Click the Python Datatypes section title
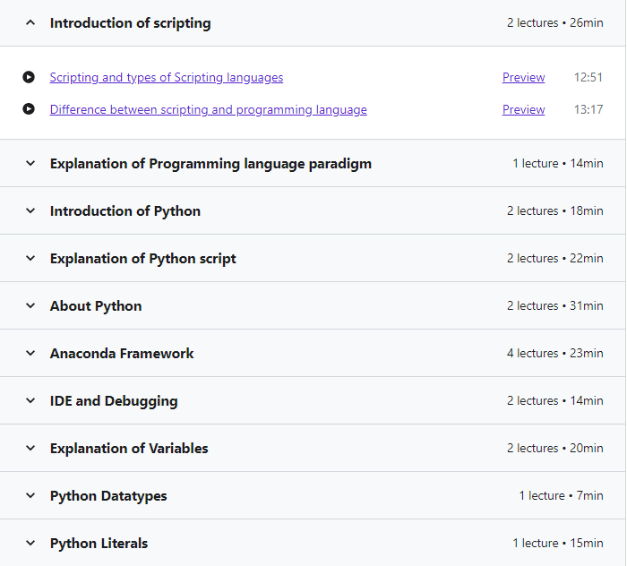627x566 pixels. (x=108, y=496)
